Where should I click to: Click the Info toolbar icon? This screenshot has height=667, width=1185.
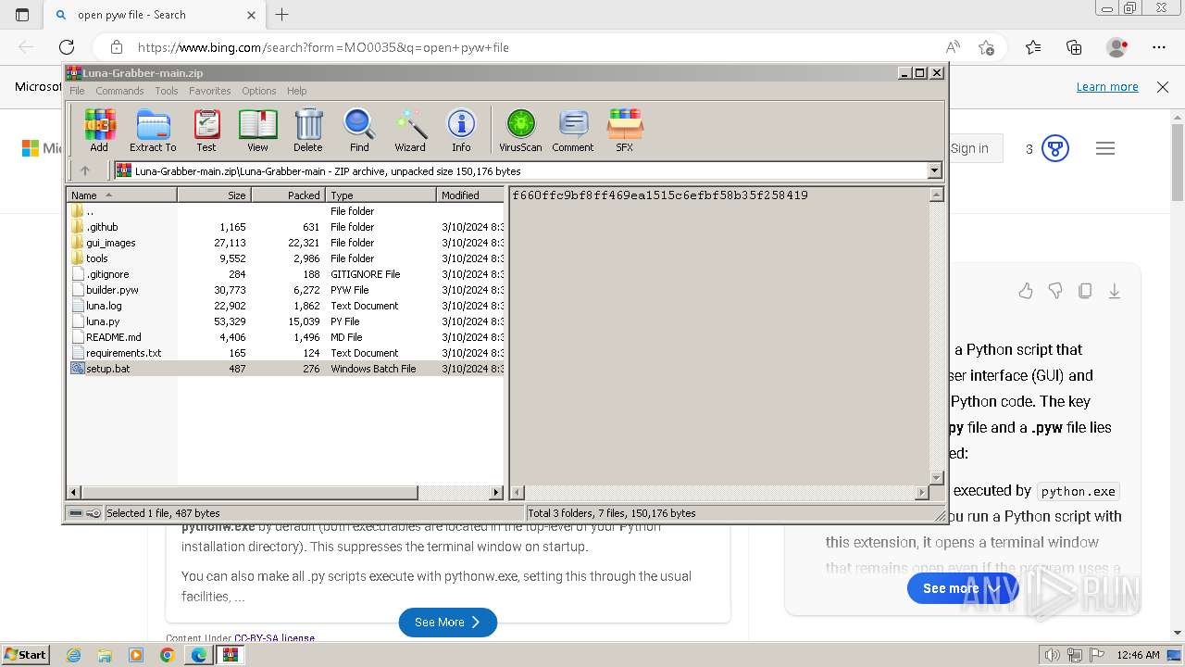point(461,130)
